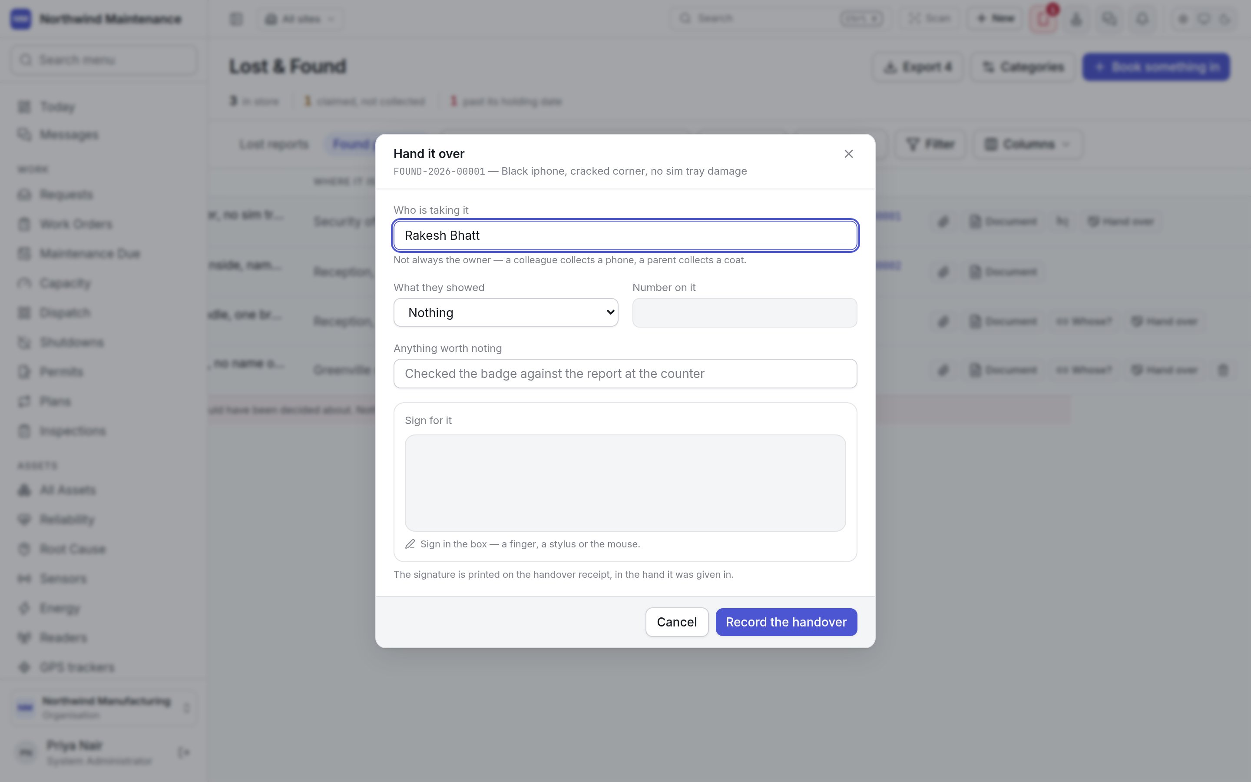
Task: Click the notifications bell icon
Action: click(x=1142, y=19)
